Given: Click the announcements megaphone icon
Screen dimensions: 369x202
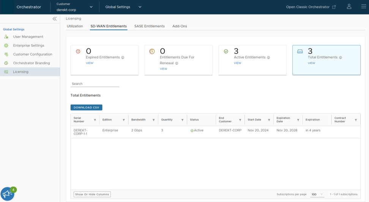Looking at the screenshot, I should click(x=7, y=194).
